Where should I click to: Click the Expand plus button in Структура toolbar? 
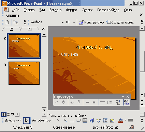(94, 102)
